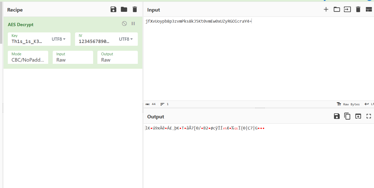
Task: Open Output format Raw dropdown
Action: 117,57
